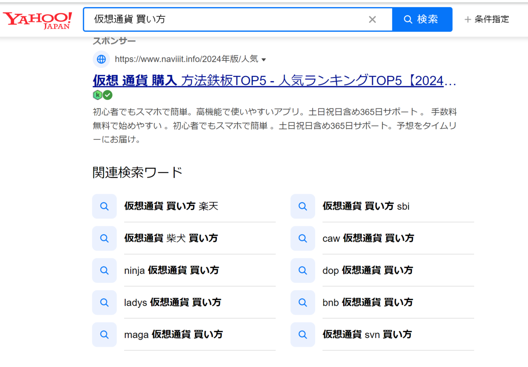Click the naviiit.info URL text
528x367 pixels.
click(187, 59)
